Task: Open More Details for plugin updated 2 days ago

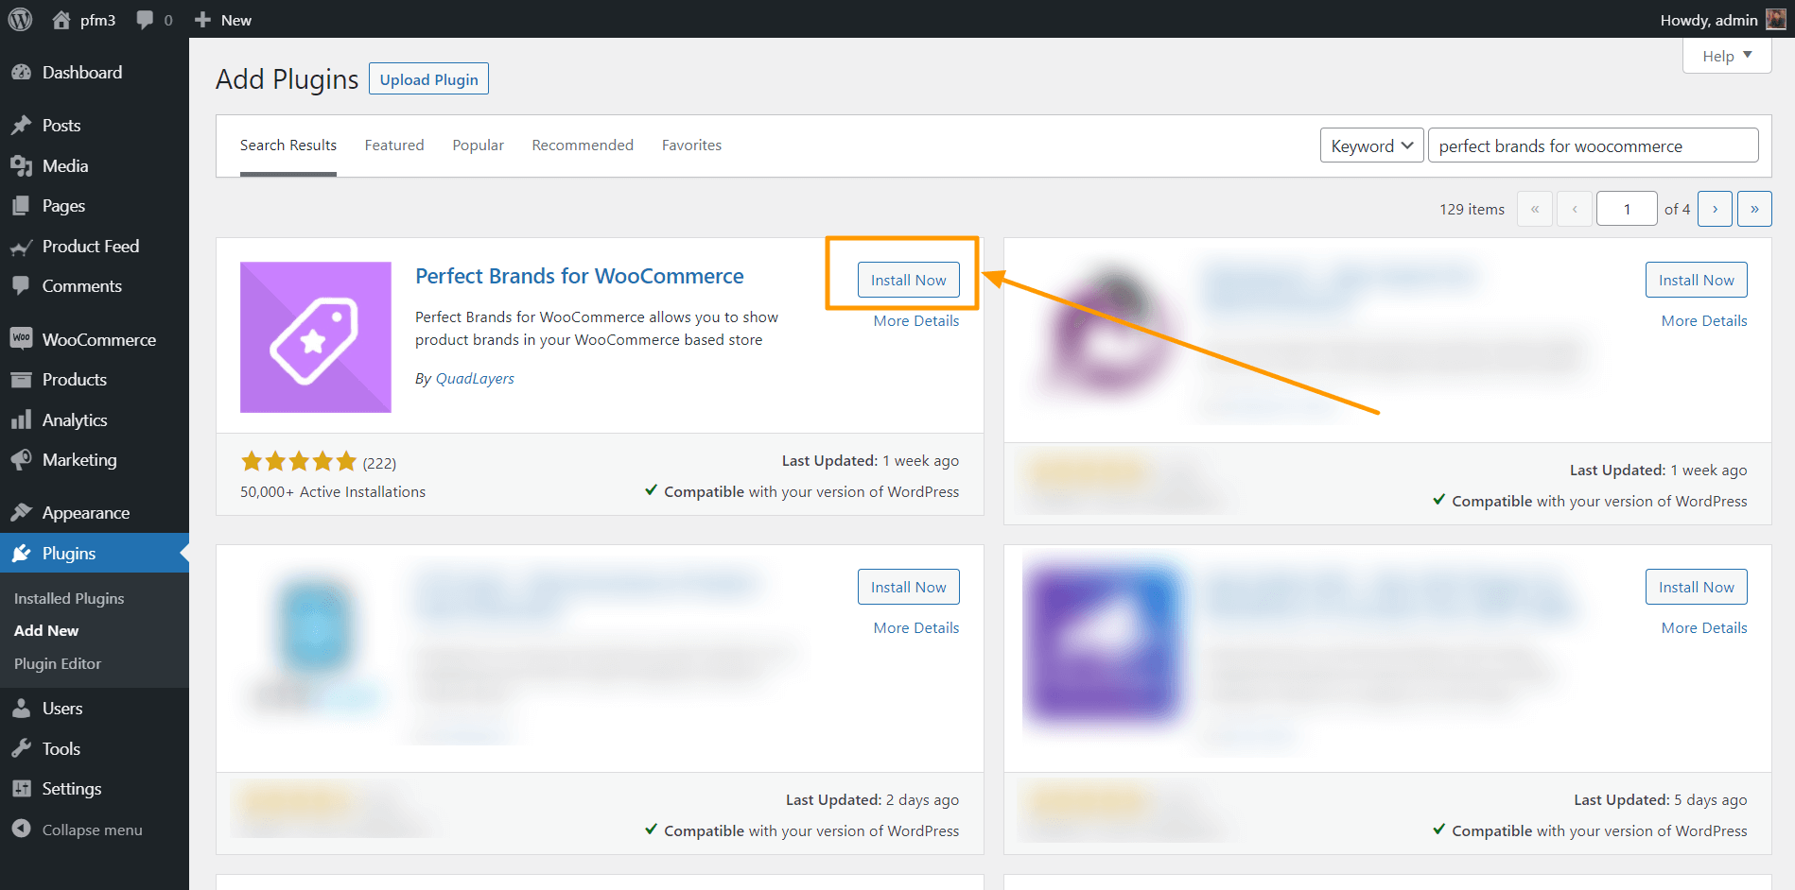Action: (x=916, y=628)
